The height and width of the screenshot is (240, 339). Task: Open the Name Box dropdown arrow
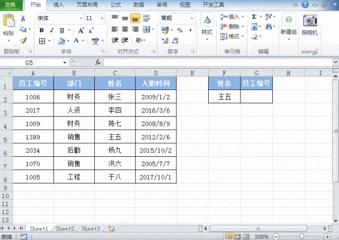pos(65,63)
